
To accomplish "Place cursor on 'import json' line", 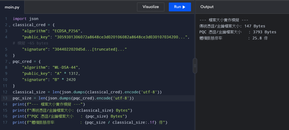I will [26, 19].
